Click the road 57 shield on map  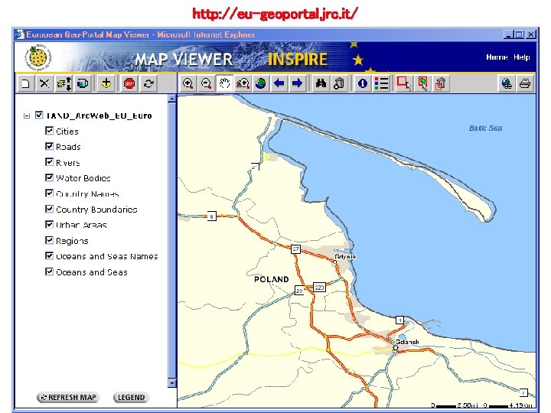coord(295,249)
